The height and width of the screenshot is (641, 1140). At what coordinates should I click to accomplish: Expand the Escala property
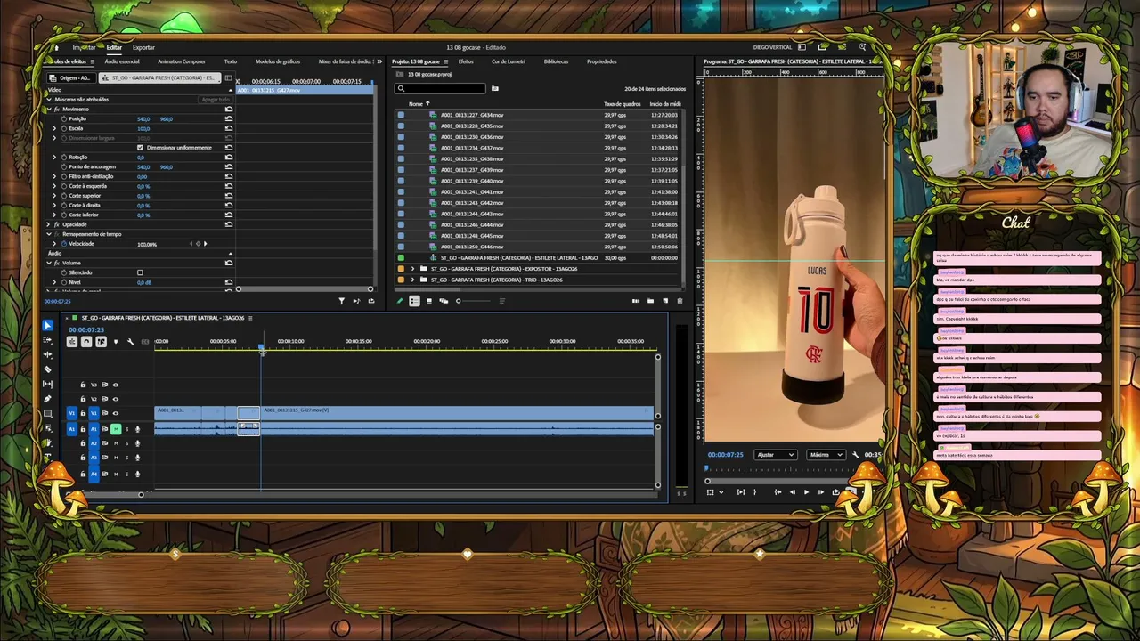point(54,128)
